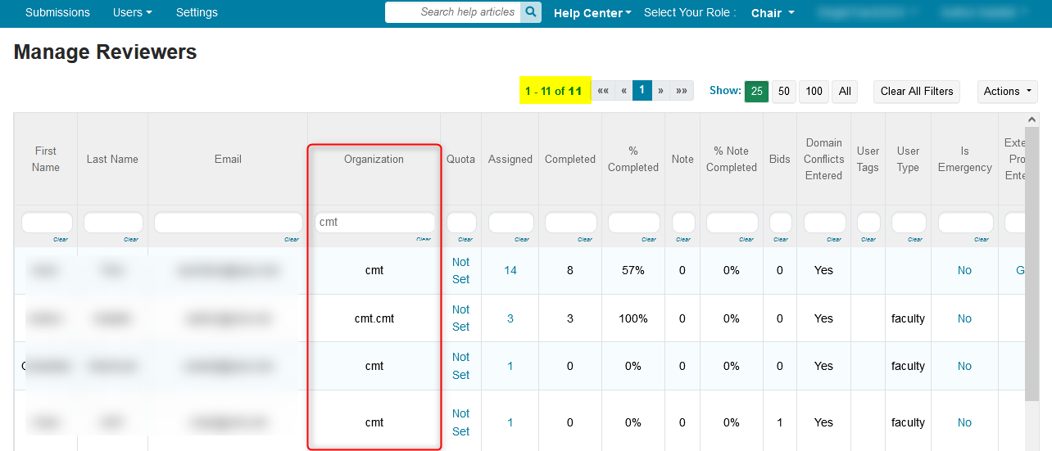Click the First Name filter field
The image size is (1052, 451).
pos(47,223)
